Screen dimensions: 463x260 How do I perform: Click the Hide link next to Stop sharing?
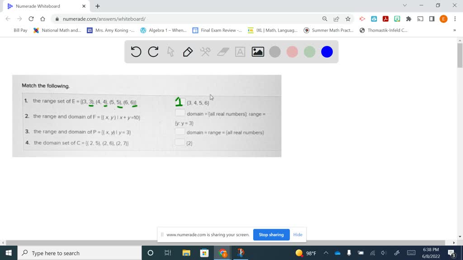click(298, 235)
